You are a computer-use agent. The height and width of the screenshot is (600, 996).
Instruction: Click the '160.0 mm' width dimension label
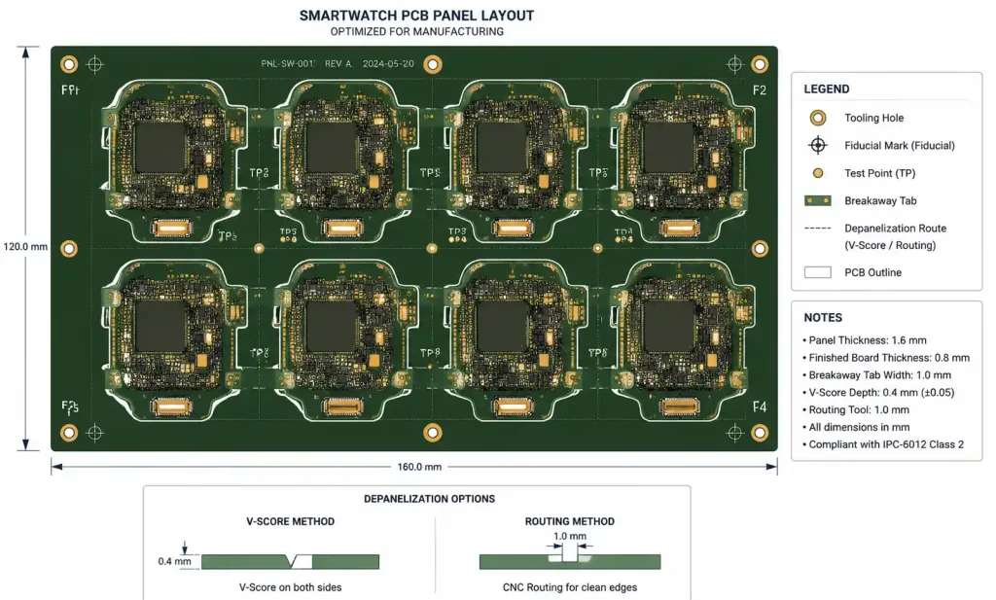[x=419, y=467]
